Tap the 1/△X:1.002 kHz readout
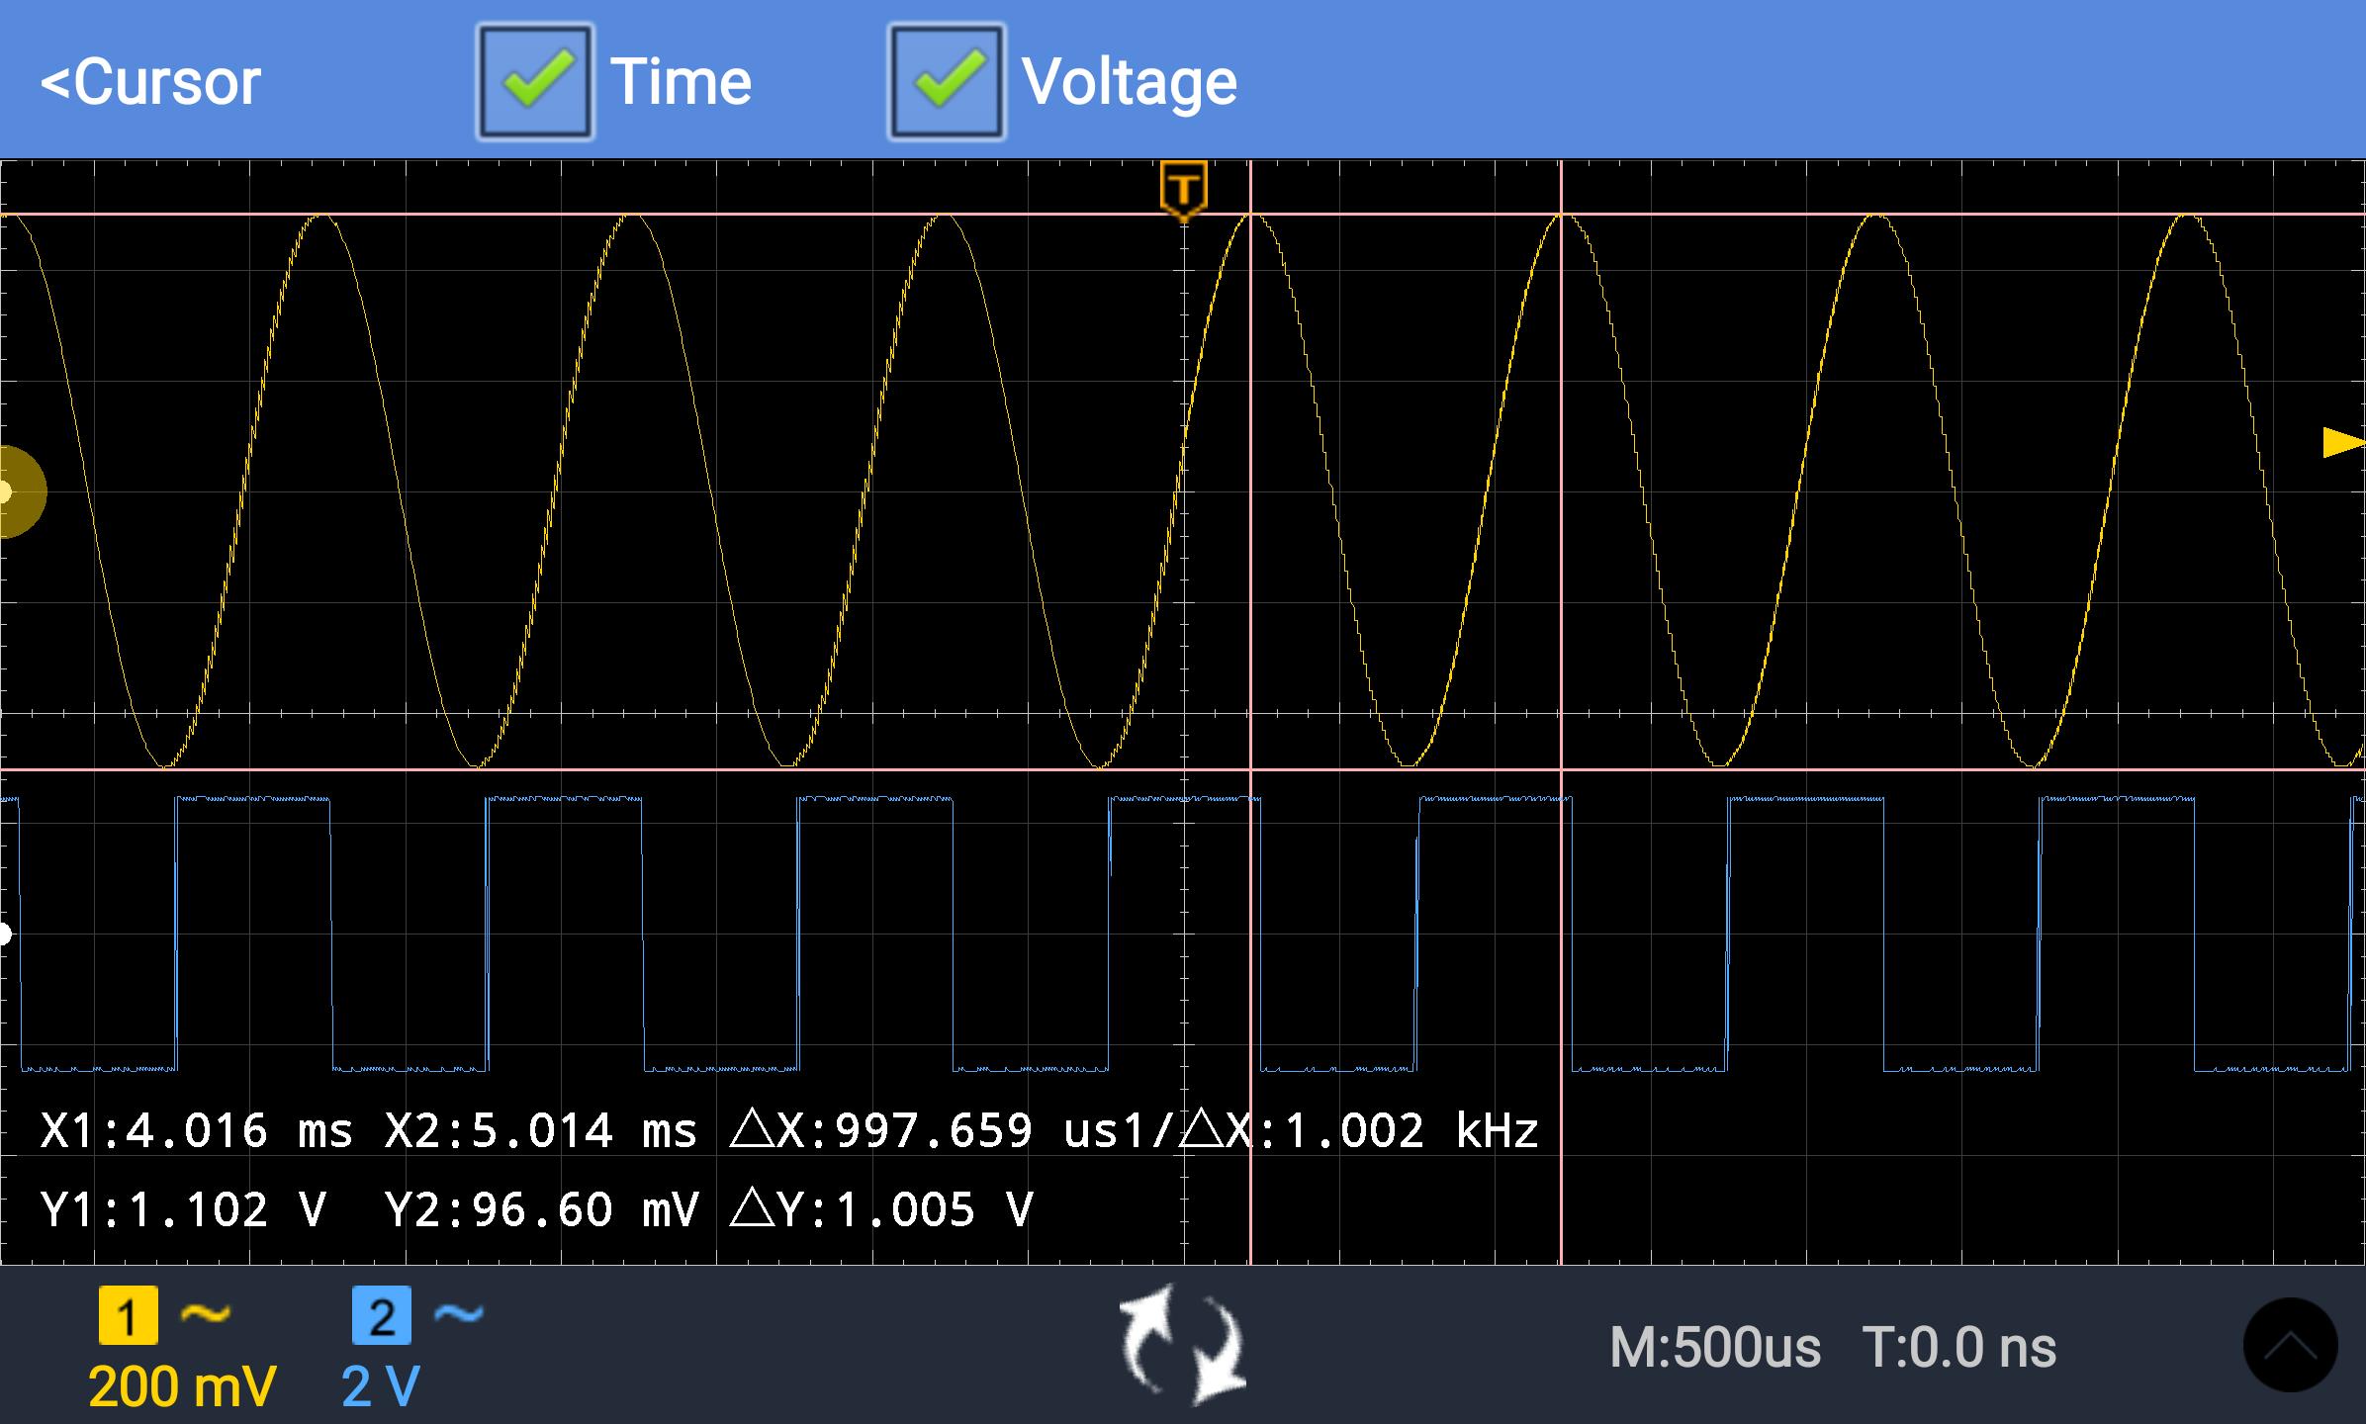Viewport: 2366px width, 1424px height. [1331, 1130]
